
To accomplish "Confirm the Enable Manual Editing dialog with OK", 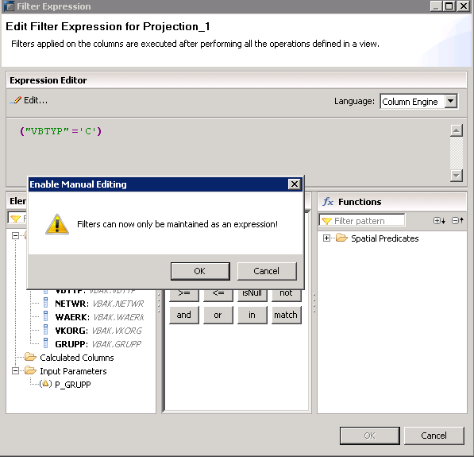I will [x=200, y=271].
